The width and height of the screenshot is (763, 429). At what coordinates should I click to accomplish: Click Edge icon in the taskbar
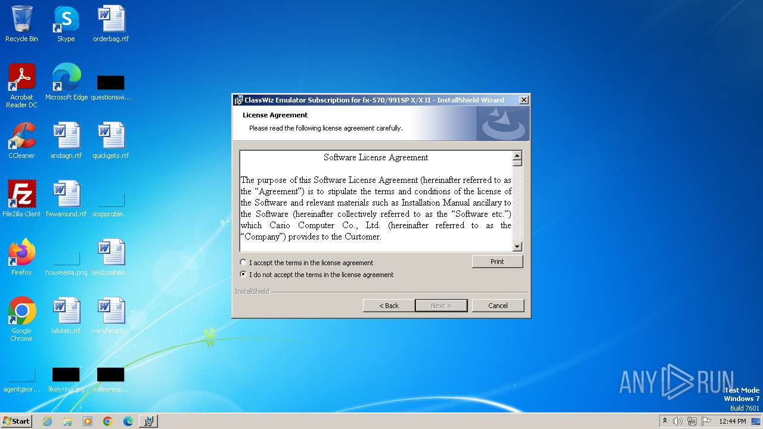pos(128,421)
